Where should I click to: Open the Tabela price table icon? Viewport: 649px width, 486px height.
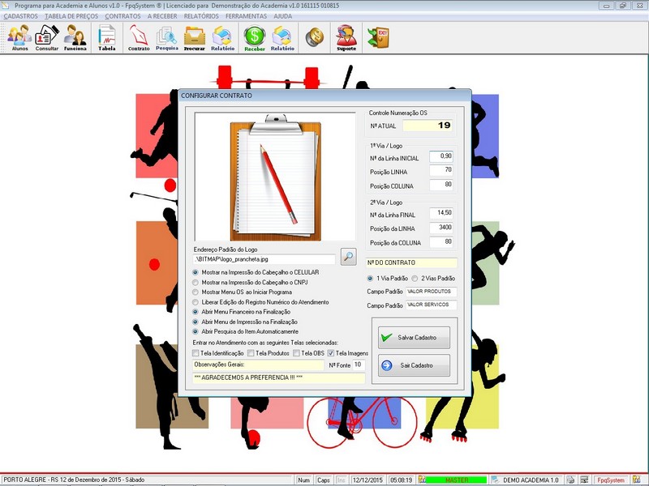(107, 37)
